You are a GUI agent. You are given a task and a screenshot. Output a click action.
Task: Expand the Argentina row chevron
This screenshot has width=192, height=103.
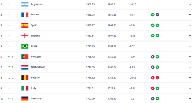click(190, 4)
